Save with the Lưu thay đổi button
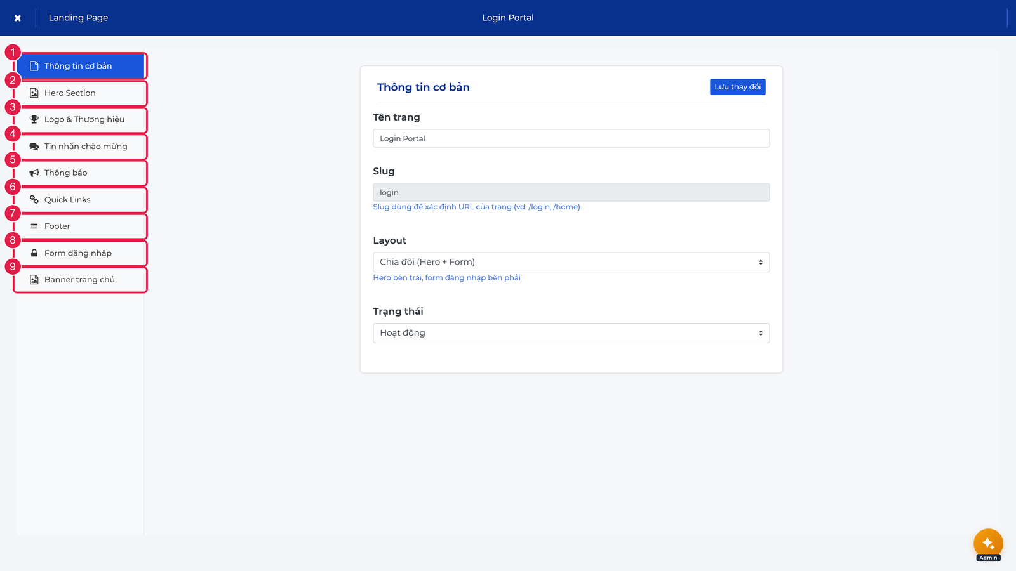This screenshot has height=571, width=1016. [x=737, y=87]
